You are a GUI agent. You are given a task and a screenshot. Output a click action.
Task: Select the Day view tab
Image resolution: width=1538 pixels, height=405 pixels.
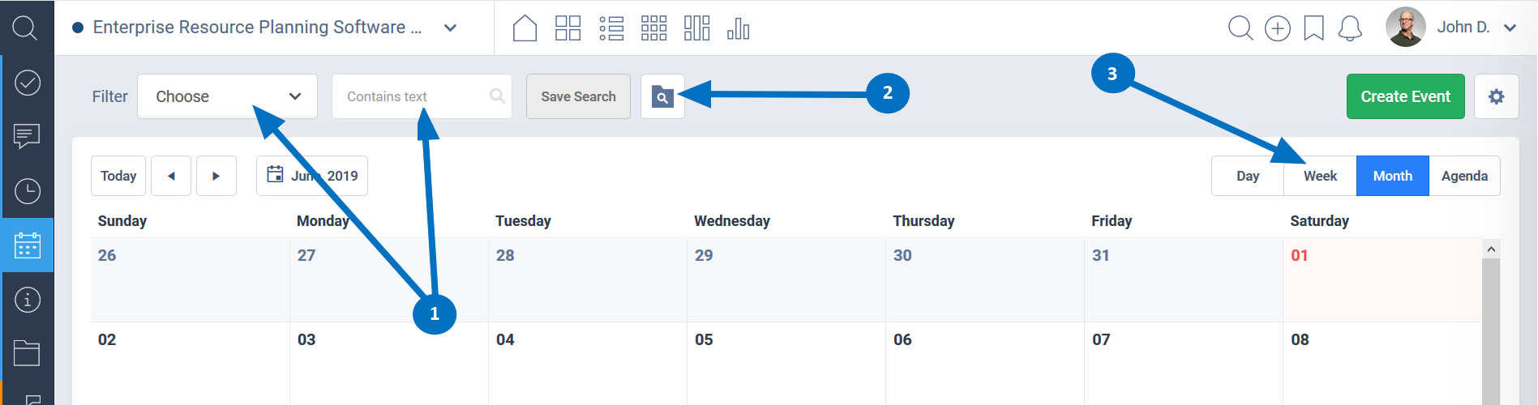click(x=1248, y=176)
